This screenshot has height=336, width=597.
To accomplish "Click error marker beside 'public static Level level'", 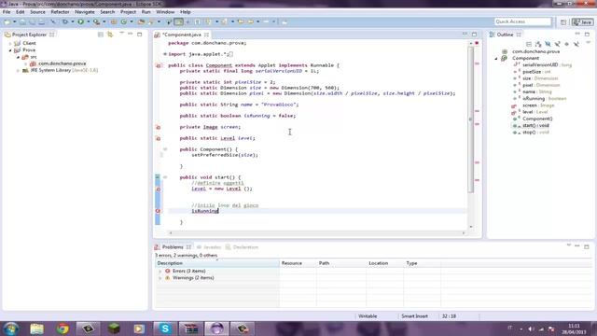I will [x=158, y=138].
